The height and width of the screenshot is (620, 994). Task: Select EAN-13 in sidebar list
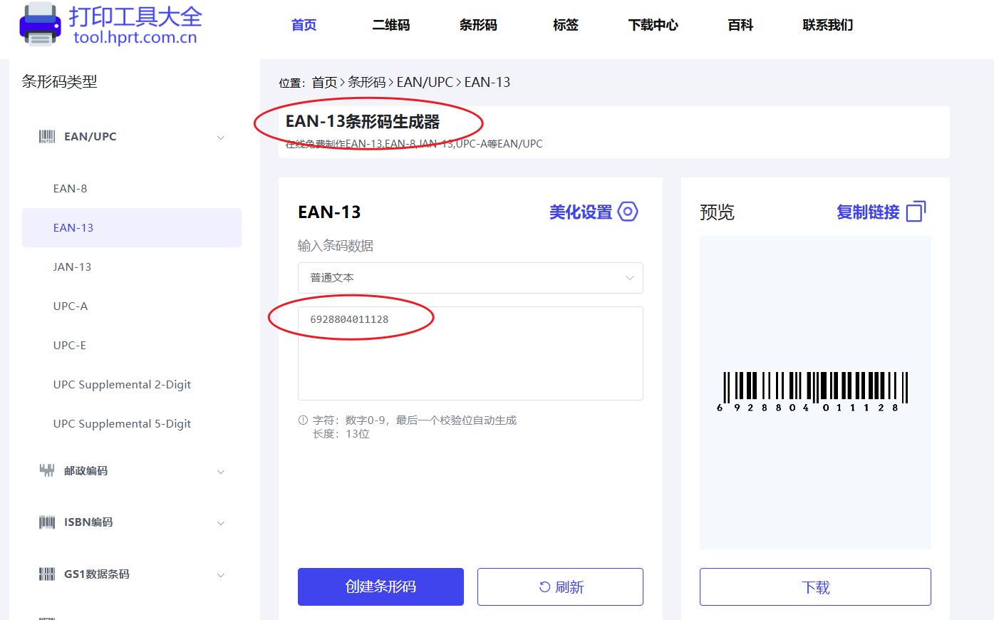click(132, 228)
